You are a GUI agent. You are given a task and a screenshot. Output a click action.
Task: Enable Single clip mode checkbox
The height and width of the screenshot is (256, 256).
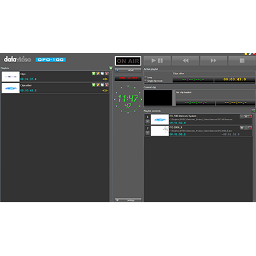tap(145, 81)
